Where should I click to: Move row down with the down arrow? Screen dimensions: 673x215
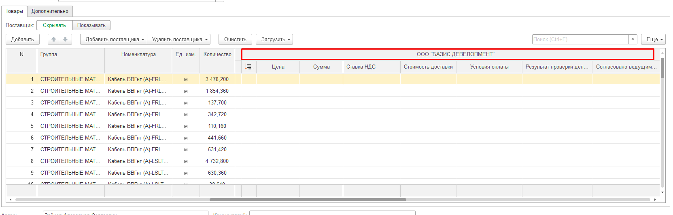[x=66, y=39]
